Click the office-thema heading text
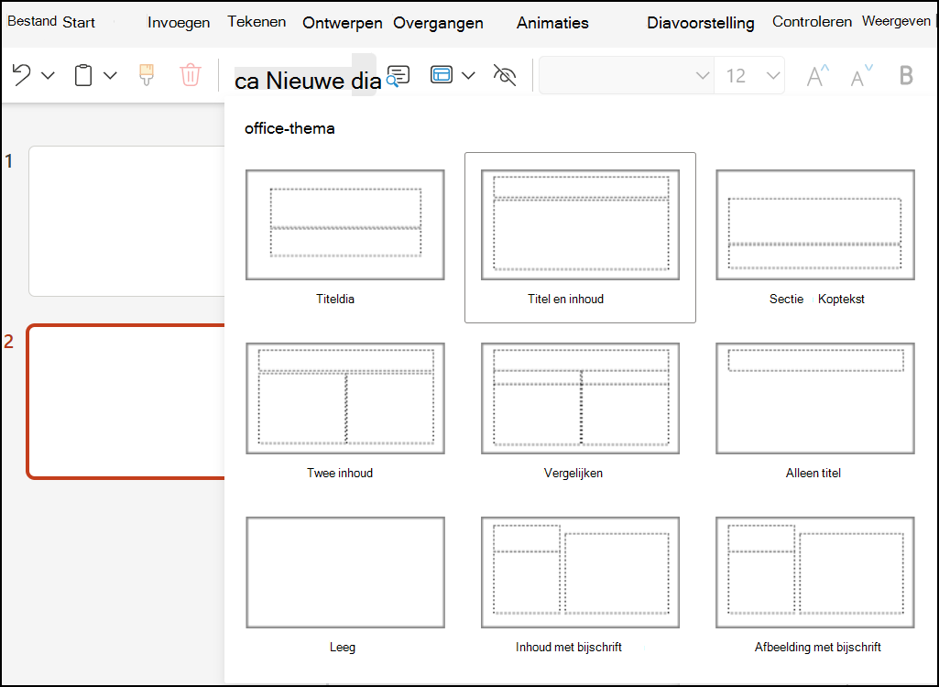The height and width of the screenshot is (687, 939). tap(289, 128)
